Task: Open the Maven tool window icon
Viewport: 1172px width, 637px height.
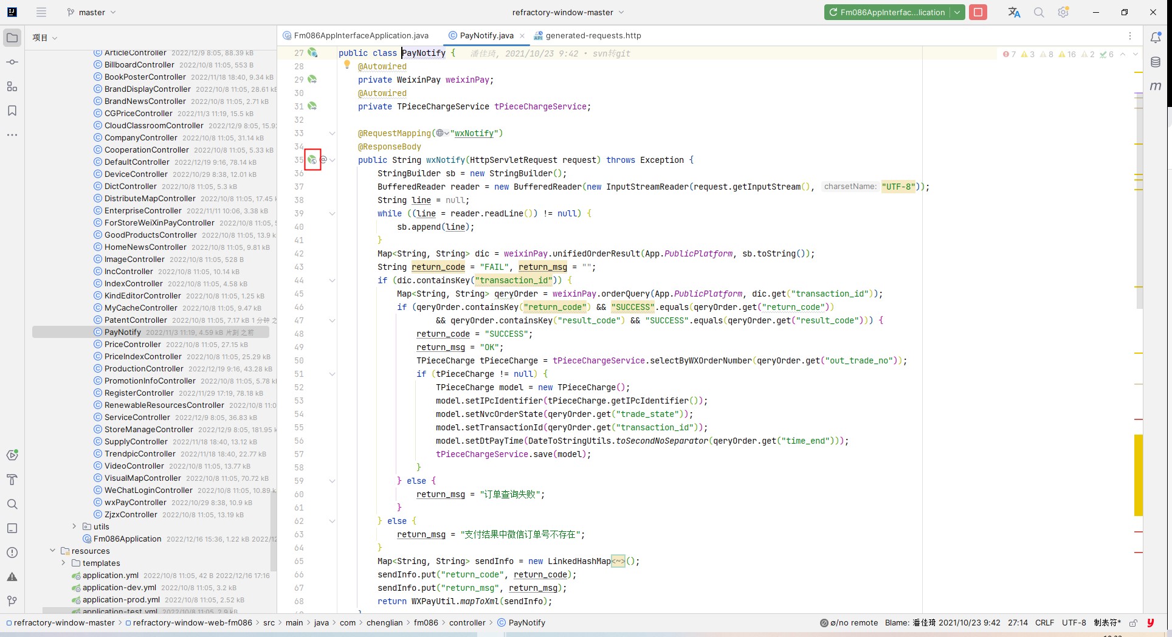Action: coord(1156,86)
